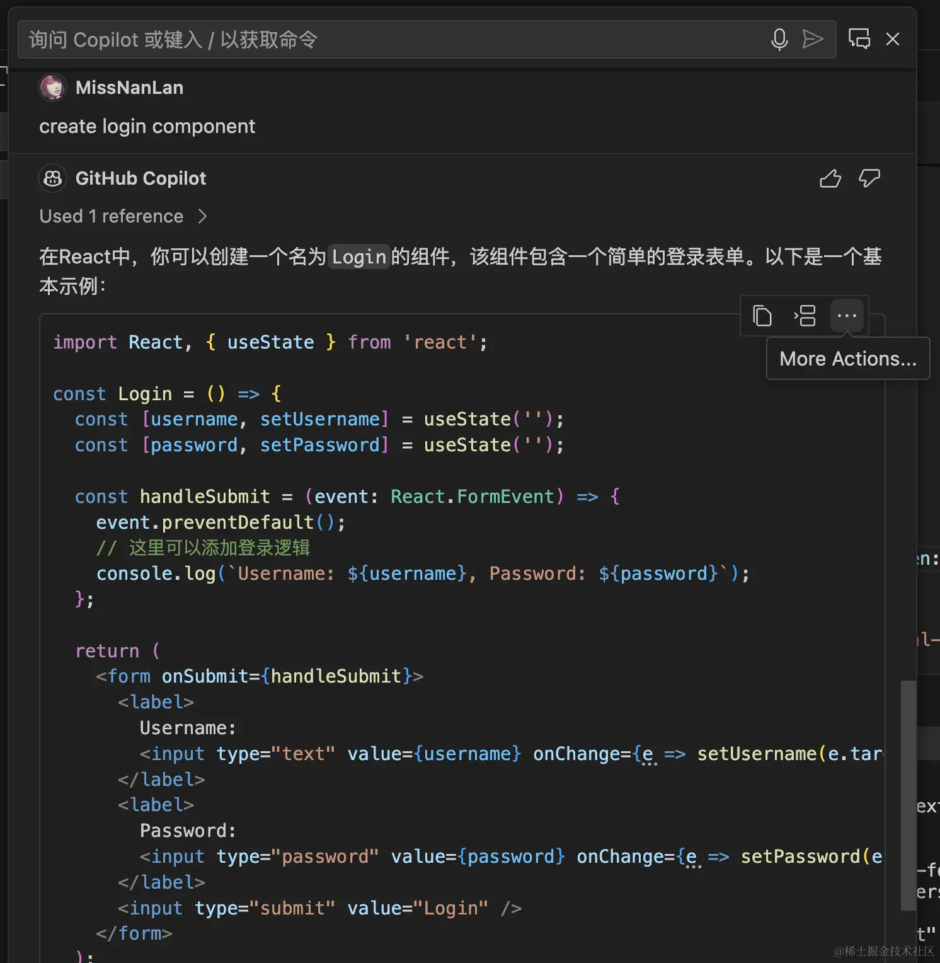This screenshot has height=963, width=940.
Task: Insert code at cursor icon
Action: [x=805, y=315]
